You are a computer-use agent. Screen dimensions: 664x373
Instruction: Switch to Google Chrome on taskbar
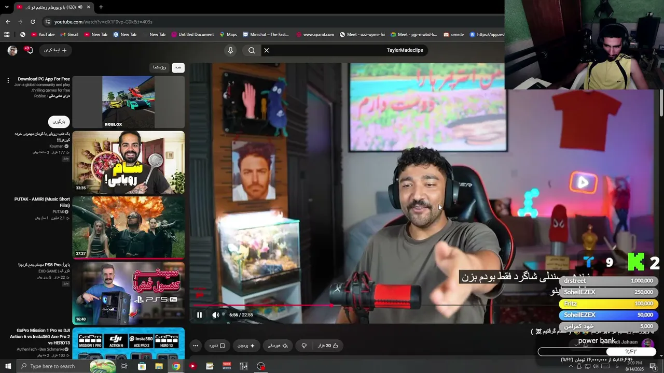176,366
